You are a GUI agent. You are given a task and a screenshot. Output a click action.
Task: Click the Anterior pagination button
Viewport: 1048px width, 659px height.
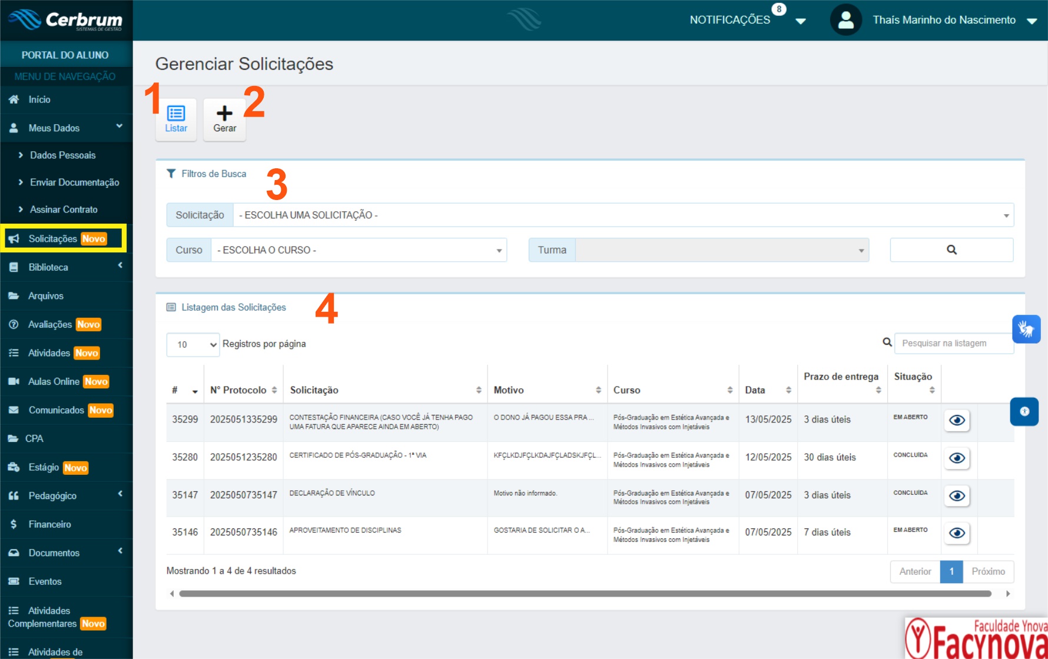point(915,572)
